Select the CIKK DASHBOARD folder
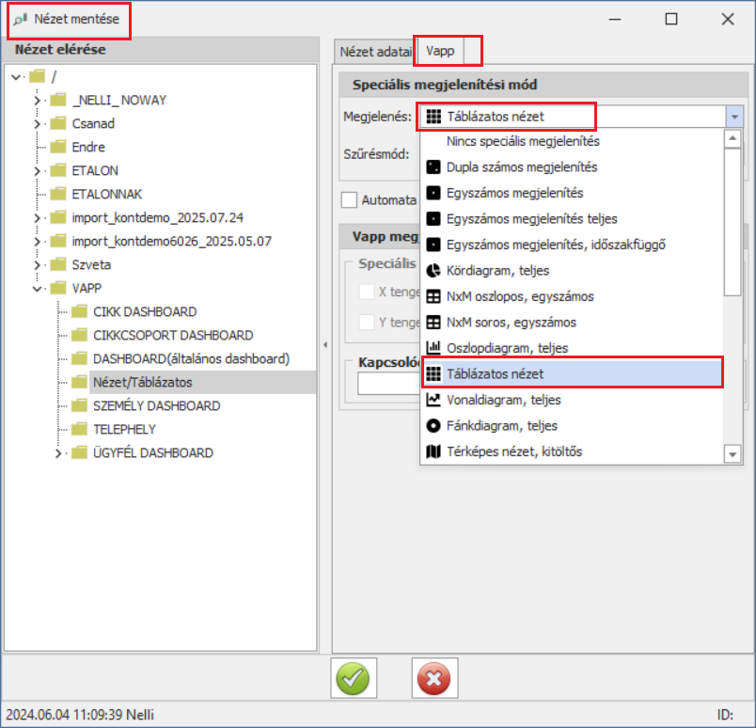 click(x=144, y=311)
